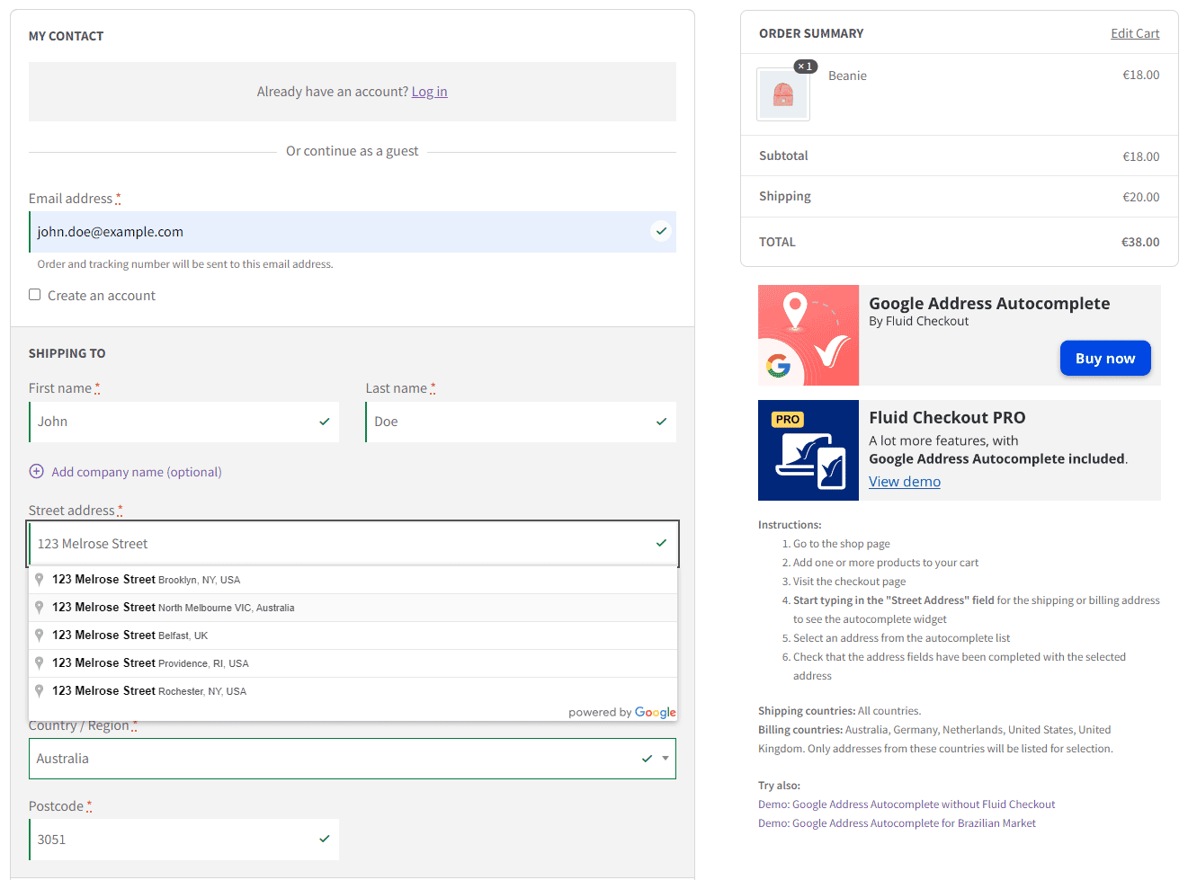Screen dimensions: 1188x880
Task: Tick the Create an account checkbox
Action: pyautogui.click(x=35, y=295)
